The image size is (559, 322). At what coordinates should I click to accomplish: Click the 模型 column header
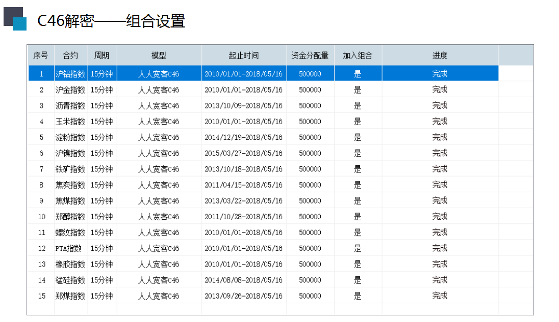click(x=159, y=55)
